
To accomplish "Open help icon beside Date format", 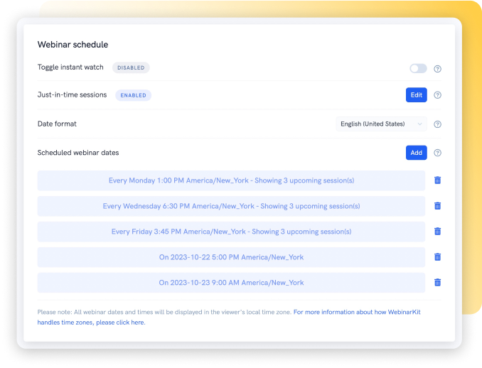I will (438, 124).
